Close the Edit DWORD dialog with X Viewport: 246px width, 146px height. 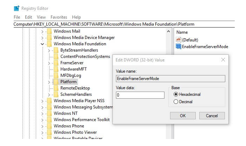[223, 60]
